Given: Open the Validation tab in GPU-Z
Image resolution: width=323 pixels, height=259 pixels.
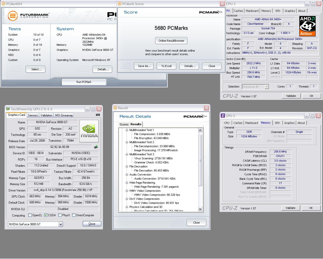Looking at the screenshot, I should click(x=46, y=115).
